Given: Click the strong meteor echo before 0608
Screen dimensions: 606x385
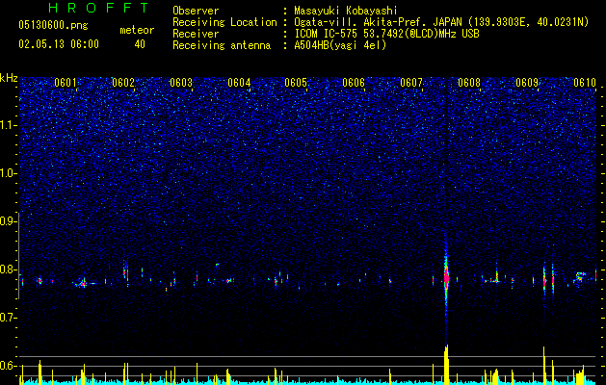Looking at the screenshot, I should coord(446,278).
